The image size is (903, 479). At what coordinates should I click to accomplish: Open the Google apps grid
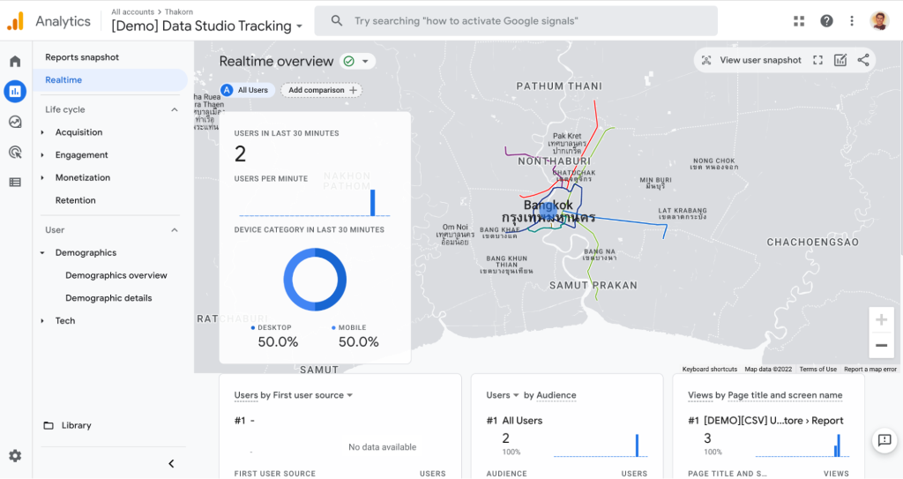(x=799, y=21)
